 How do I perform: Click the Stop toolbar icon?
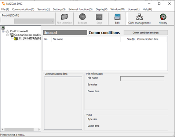(99, 17)
